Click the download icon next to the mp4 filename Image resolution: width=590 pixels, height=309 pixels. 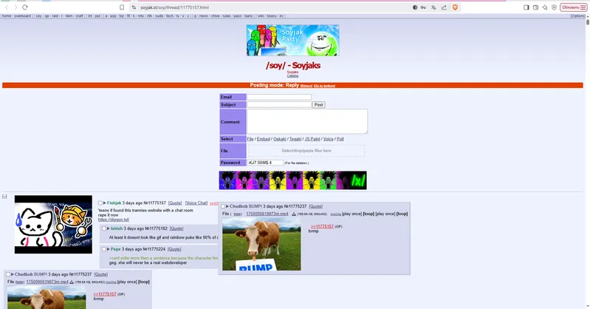click(x=294, y=214)
